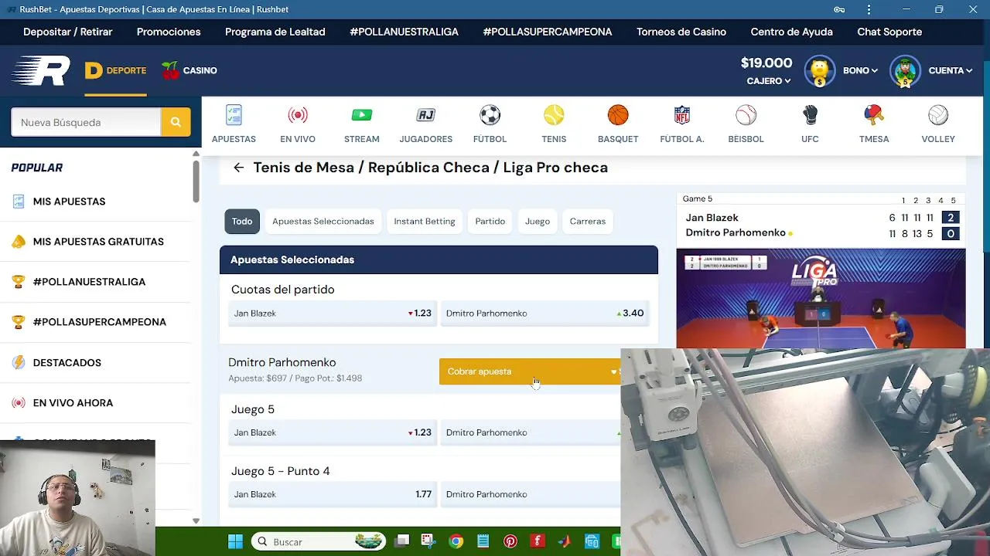The width and height of the screenshot is (990, 556).
Task: Expand the Bono dropdown
Action: click(x=860, y=70)
